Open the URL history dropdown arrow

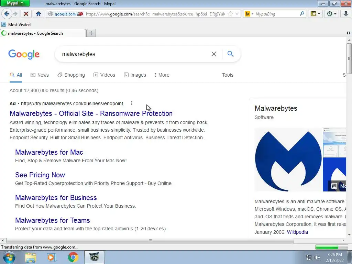(237, 14)
